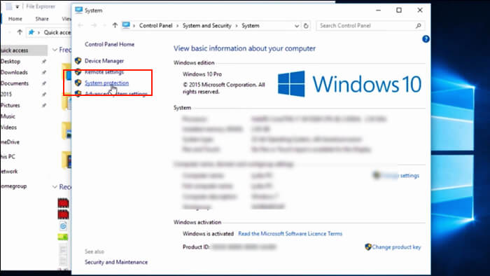Go up one level in System window

coord(115,26)
